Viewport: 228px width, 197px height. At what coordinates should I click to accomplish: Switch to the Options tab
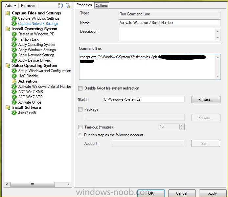pyautogui.click(x=102, y=6)
